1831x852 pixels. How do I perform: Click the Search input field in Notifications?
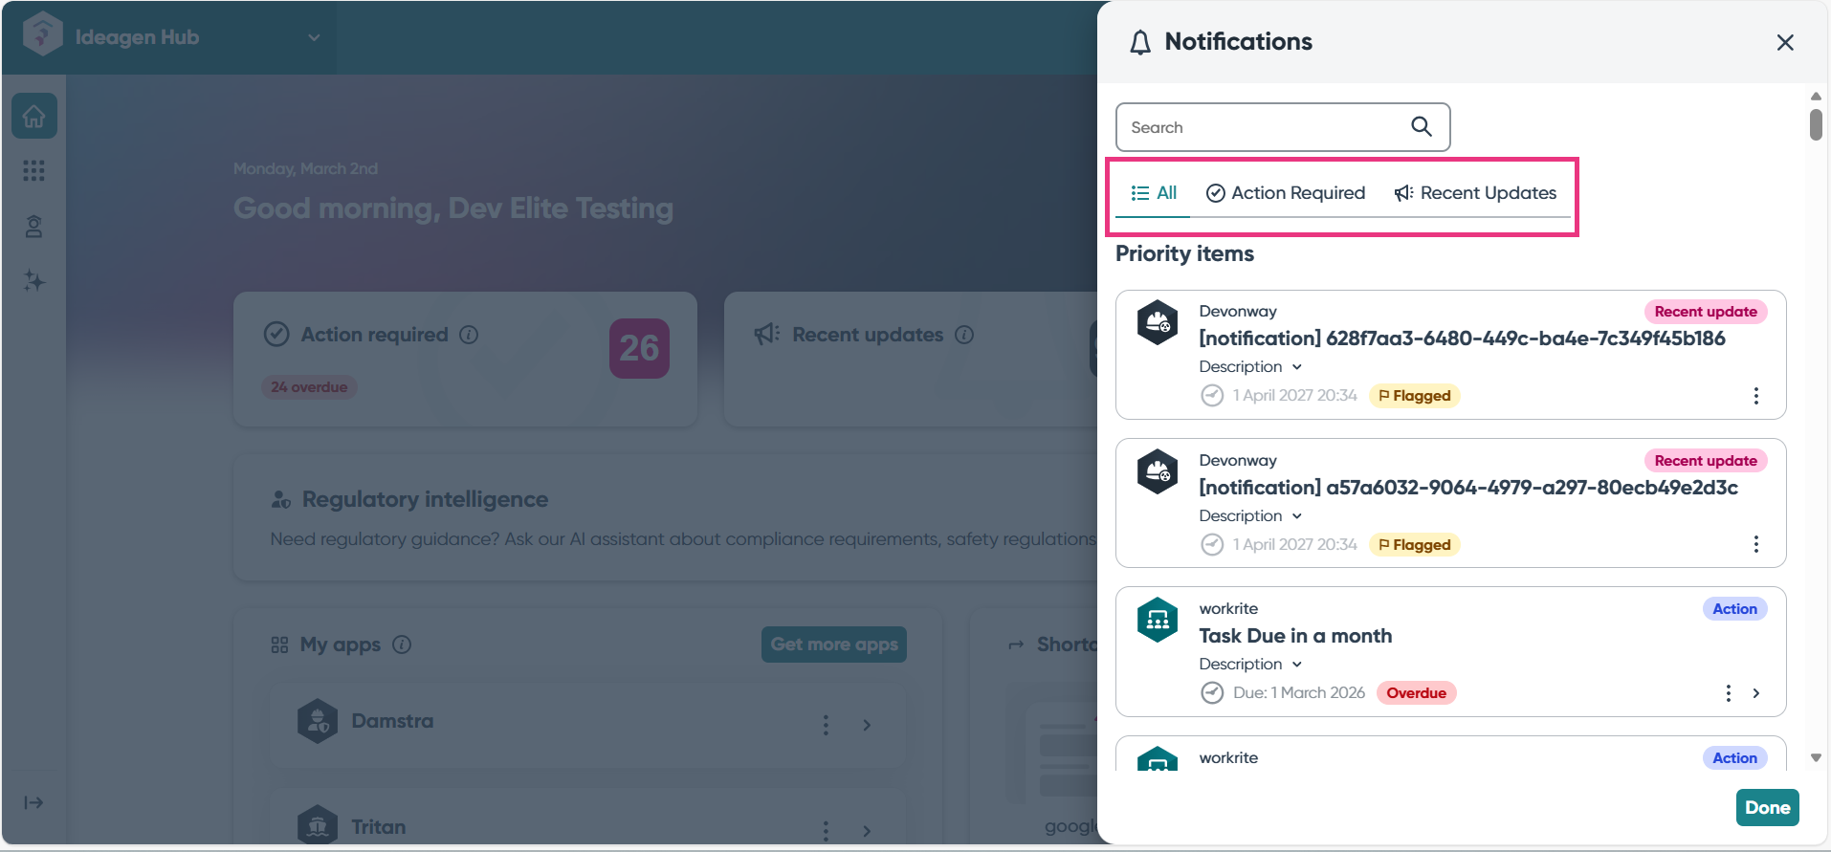1263,127
